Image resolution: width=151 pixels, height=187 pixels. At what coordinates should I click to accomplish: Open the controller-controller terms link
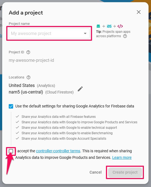tap(58, 151)
